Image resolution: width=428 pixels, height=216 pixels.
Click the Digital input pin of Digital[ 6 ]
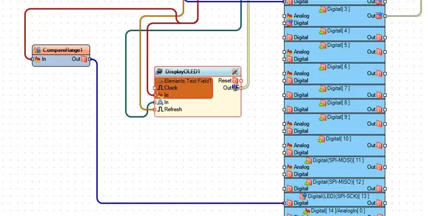click(x=284, y=81)
